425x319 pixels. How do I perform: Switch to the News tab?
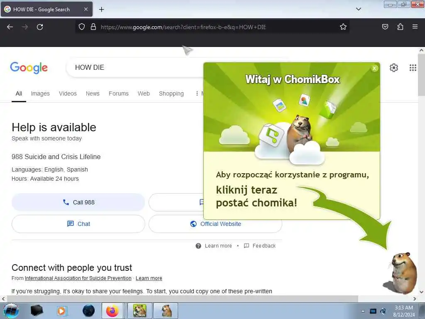(x=93, y=93)
